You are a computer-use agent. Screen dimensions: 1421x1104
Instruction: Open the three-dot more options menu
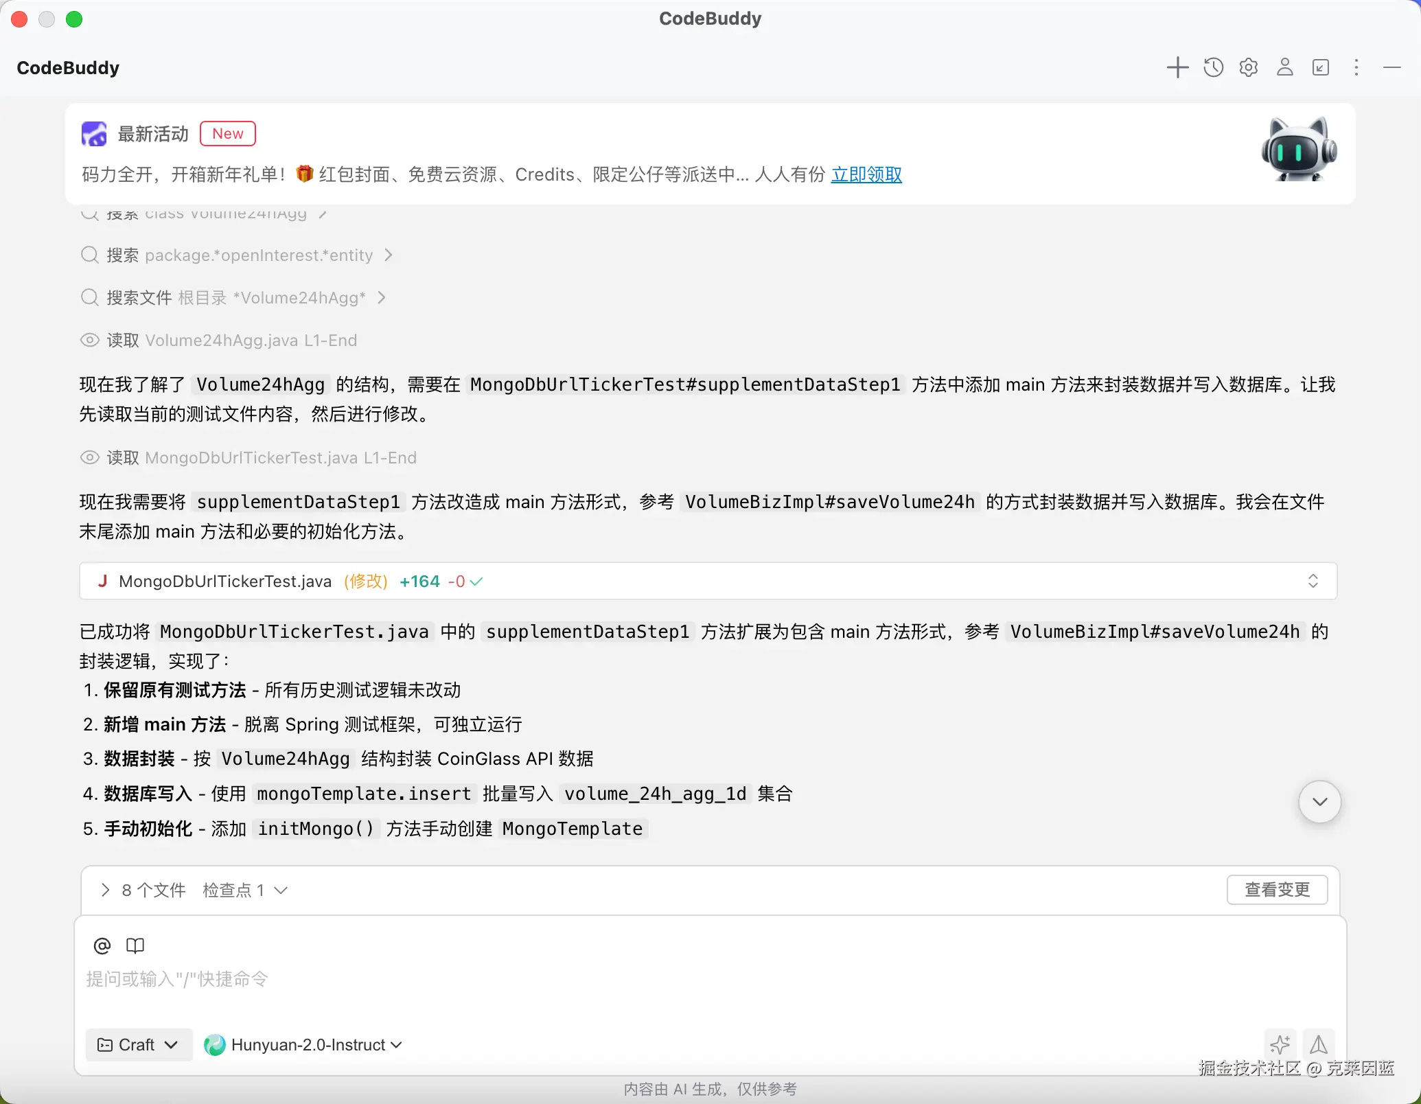tap(1356, 67)
